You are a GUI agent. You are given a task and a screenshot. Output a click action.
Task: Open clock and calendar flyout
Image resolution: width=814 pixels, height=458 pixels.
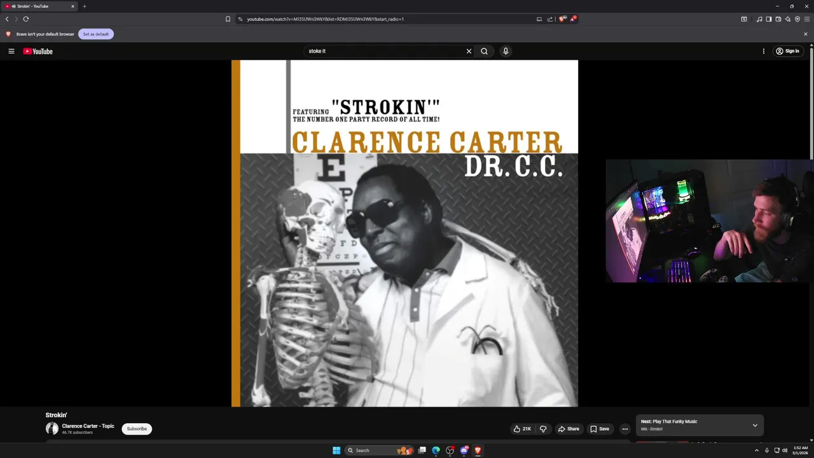[x=799, y=450]
